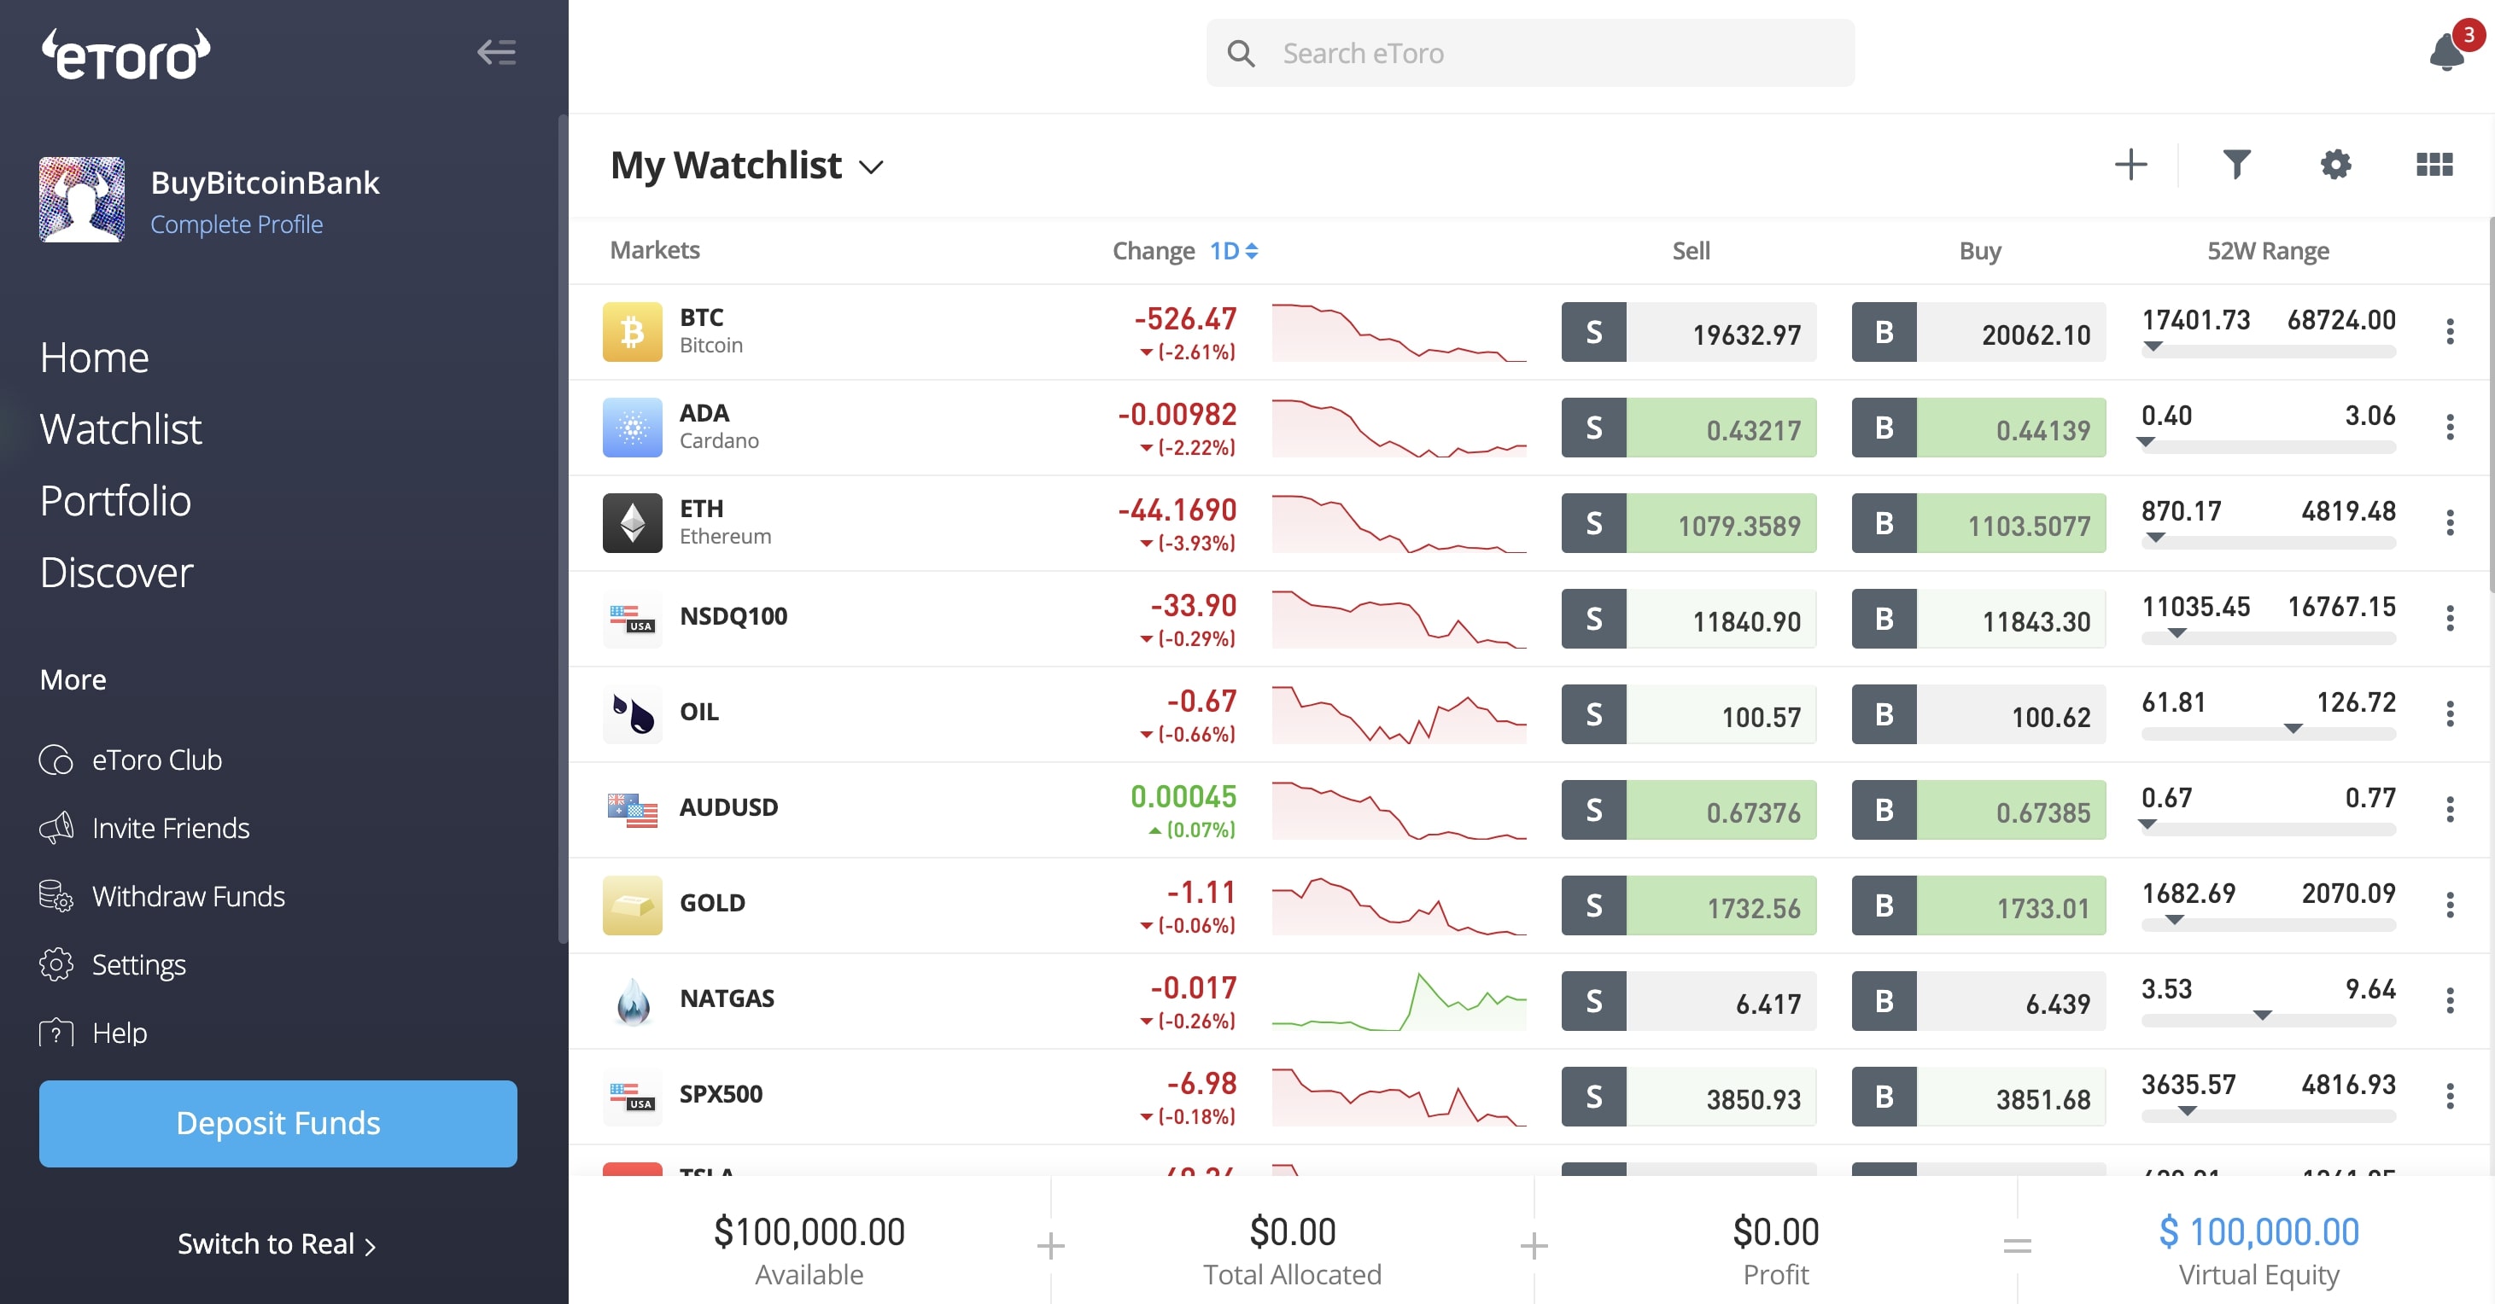Click the SPX500 USA flag icon

click(x=632, y=1096)
